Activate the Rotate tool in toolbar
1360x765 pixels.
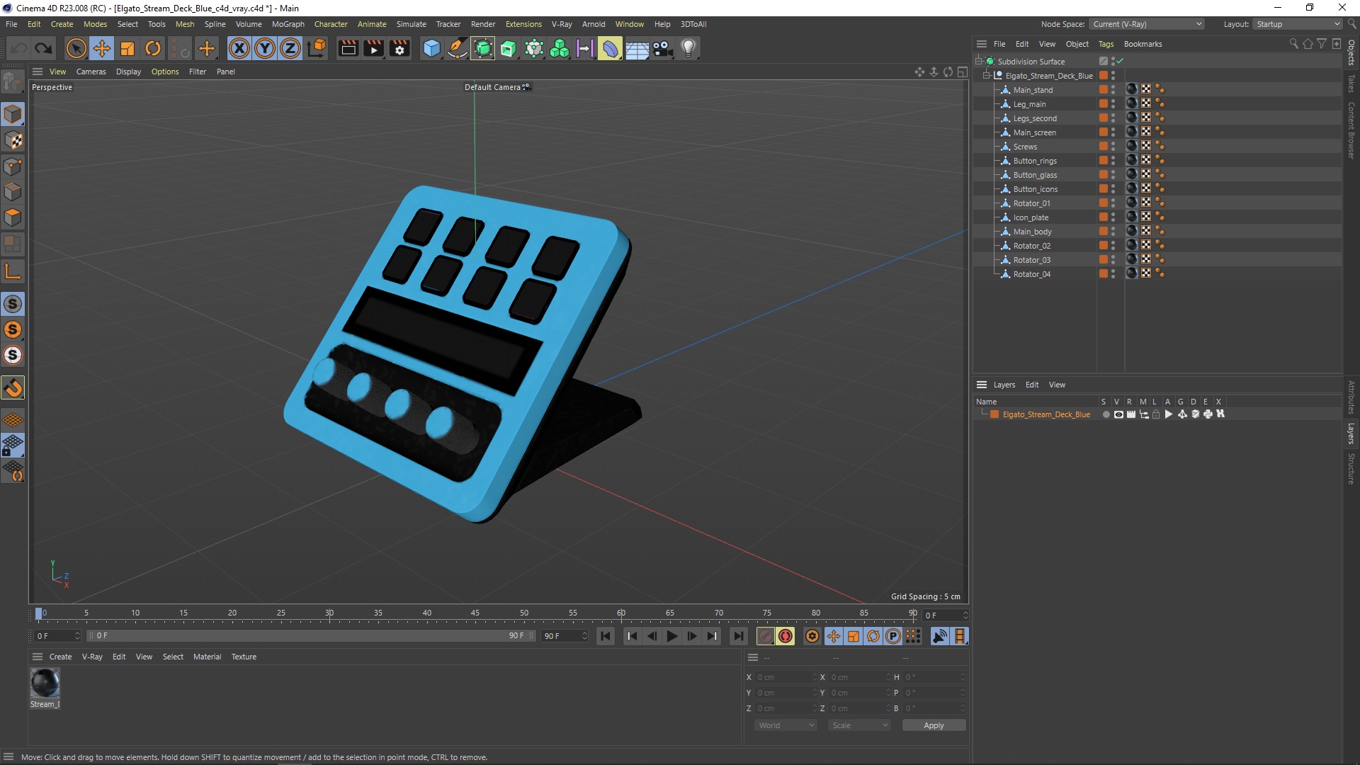click(x=153, y=48)
